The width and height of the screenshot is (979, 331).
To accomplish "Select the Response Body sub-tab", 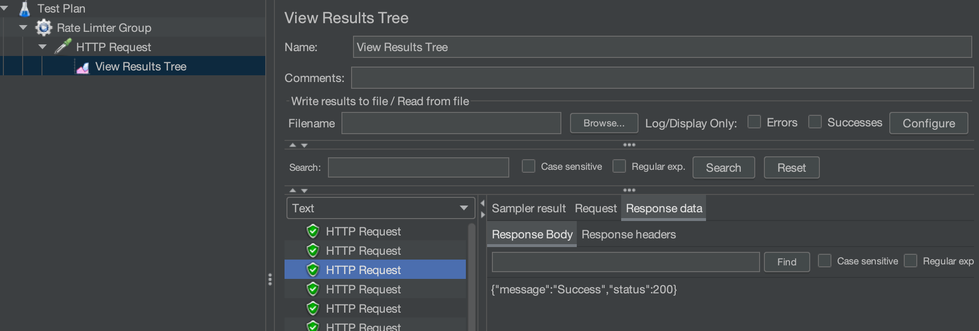I will click(532, 234).
